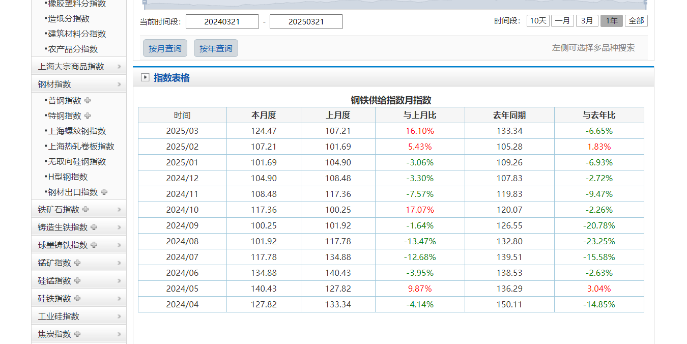Select the 10天 time range
The width and height of the screenshot is (687, 344).
pyautogui.click(x=538, y=21)
